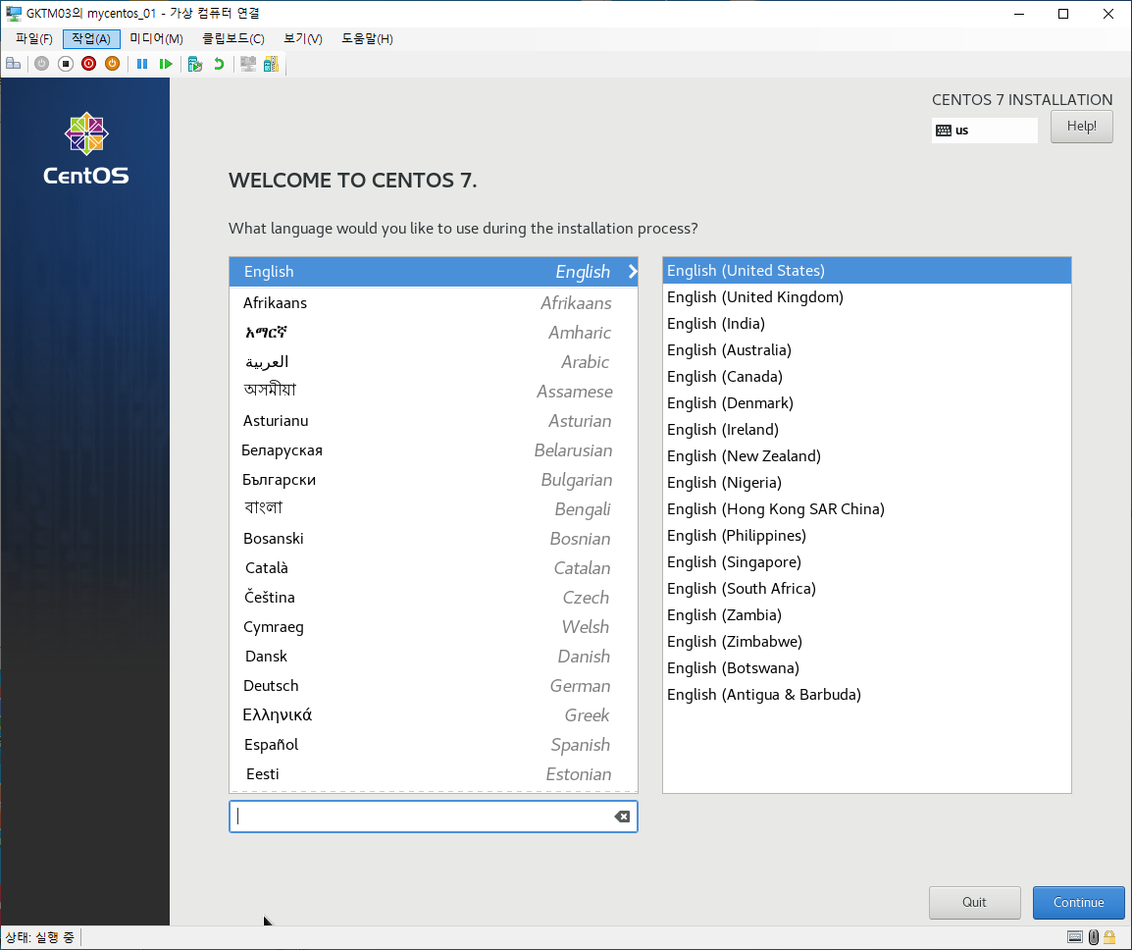Select English (India) locale
The width and height of the screenshot is (1132, 950).
(866, 324)
